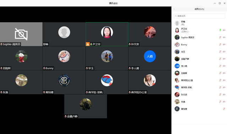Click the 黄怡婕 video tile with Inter logo
This screenshot has width=227, height=134.
[x=64, y=82]
